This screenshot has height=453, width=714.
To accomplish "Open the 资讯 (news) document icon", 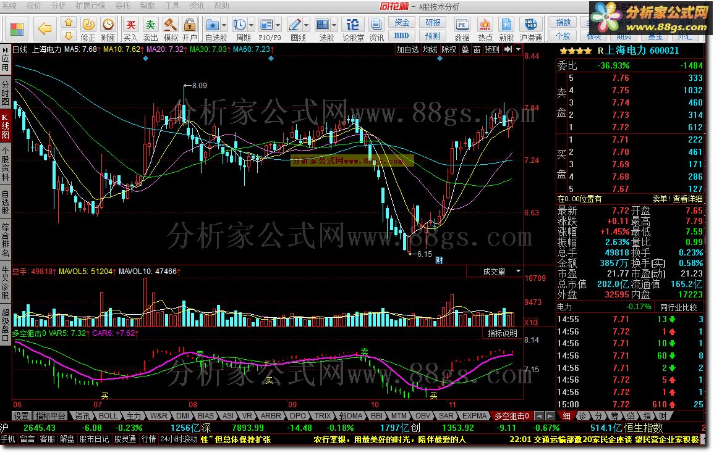I will pos(376,29).
